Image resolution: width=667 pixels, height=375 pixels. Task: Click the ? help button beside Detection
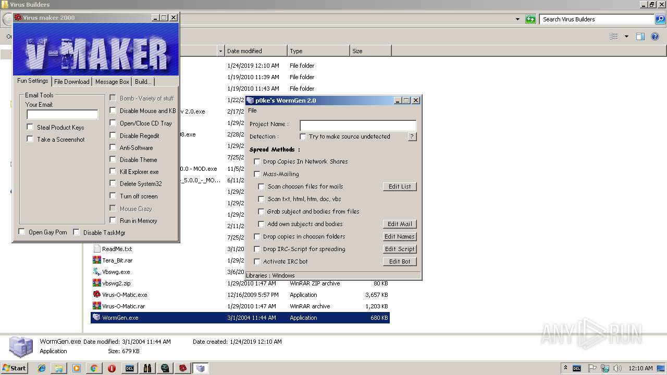[x=412, y=136]
